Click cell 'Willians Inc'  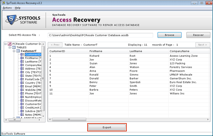[177, 93]
